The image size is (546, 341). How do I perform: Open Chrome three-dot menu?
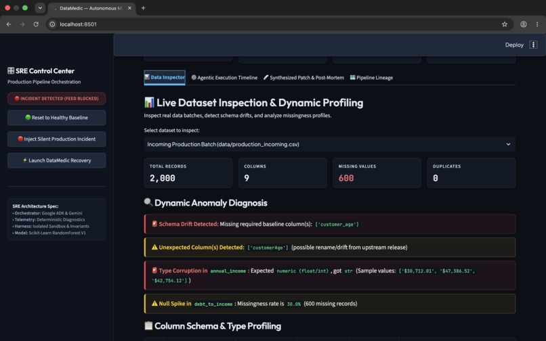537,24
